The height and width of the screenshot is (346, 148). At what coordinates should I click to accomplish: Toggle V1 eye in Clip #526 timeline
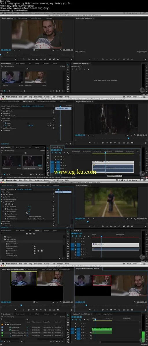[x=84, y=245]
